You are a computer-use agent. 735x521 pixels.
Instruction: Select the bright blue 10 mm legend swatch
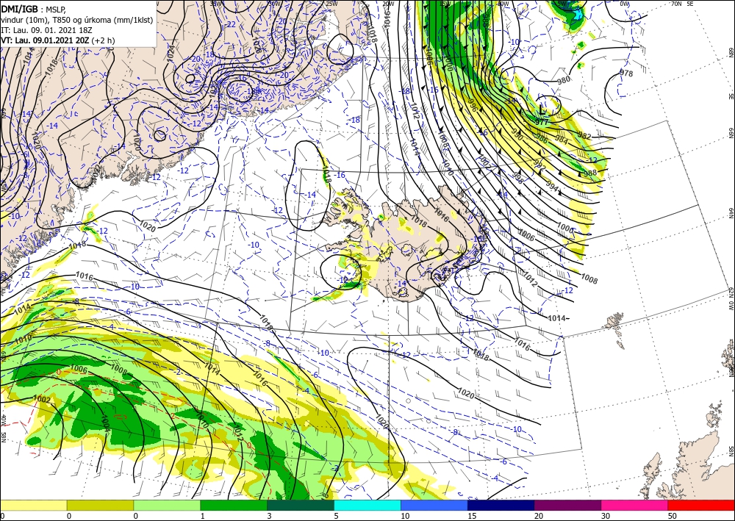[x=434, y=505]
